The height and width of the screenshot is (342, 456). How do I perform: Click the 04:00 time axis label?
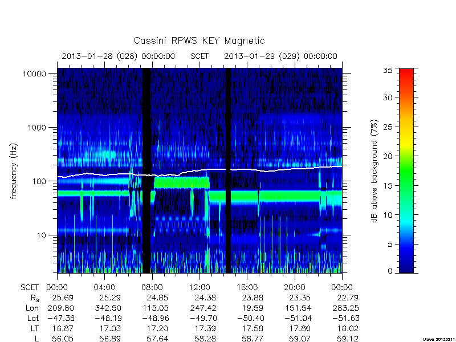(x=104, y=288)
